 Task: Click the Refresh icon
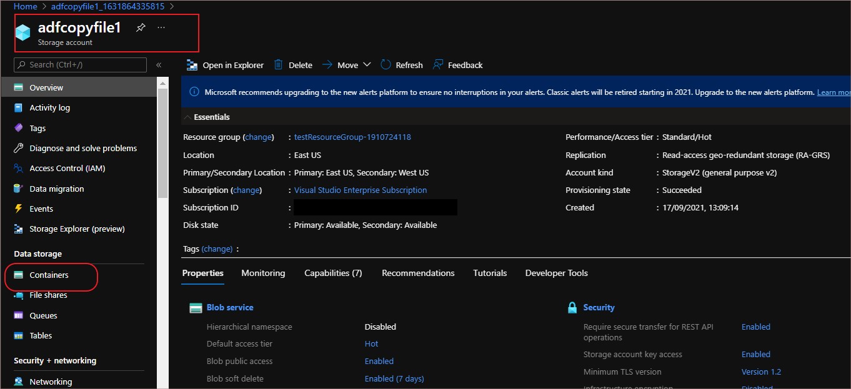(x=386, y=64)
